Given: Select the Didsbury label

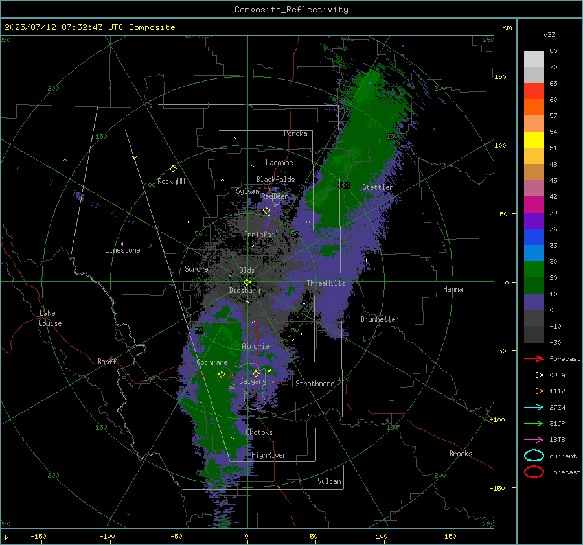Looking at the screenshot, I should (x=245, y=290).
